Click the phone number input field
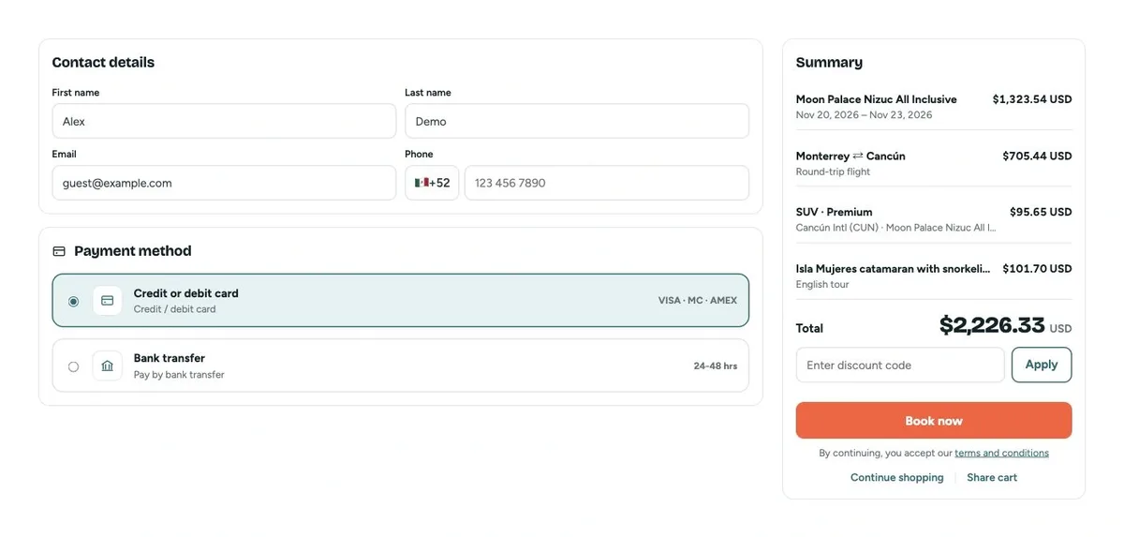 pos(607,183)
